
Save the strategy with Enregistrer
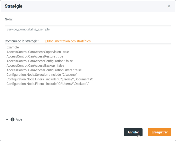pyautogui.click(x=159, y=132)
